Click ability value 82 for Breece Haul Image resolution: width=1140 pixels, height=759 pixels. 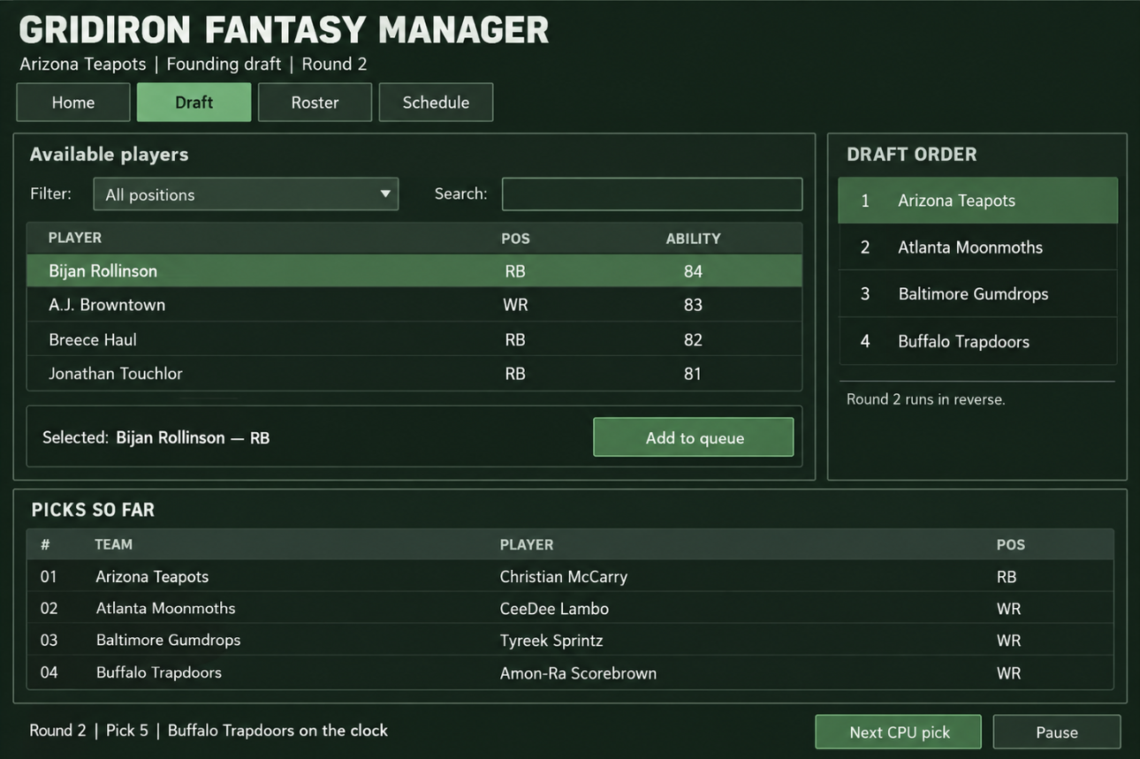pos(693,339)
